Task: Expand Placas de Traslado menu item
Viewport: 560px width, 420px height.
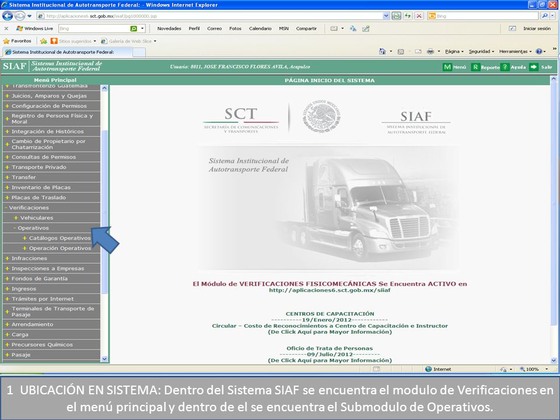Action: (51, 198)
